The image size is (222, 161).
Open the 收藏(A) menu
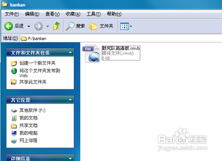coord(73,14)
